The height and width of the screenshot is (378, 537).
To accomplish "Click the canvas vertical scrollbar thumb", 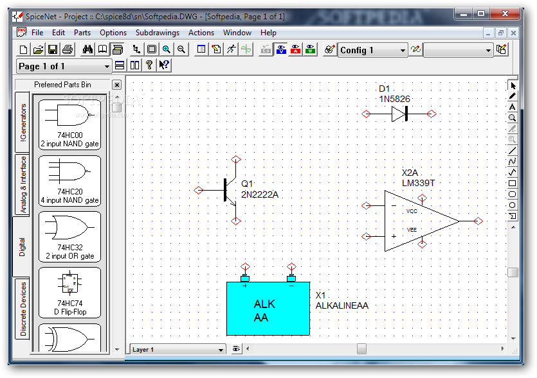I will pyautogui.click(x=513, y=272).
